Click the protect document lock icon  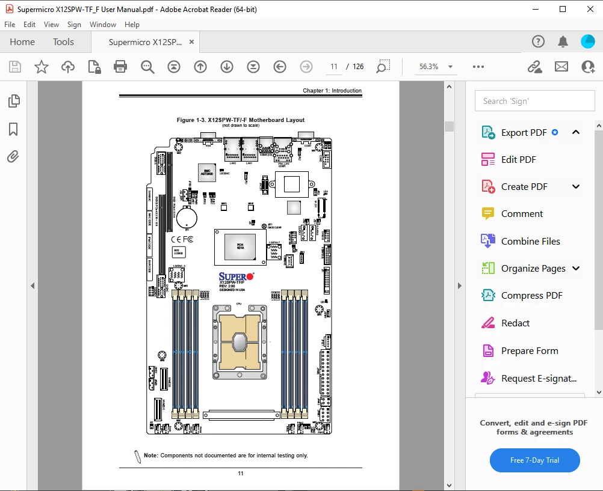(94, 67)
